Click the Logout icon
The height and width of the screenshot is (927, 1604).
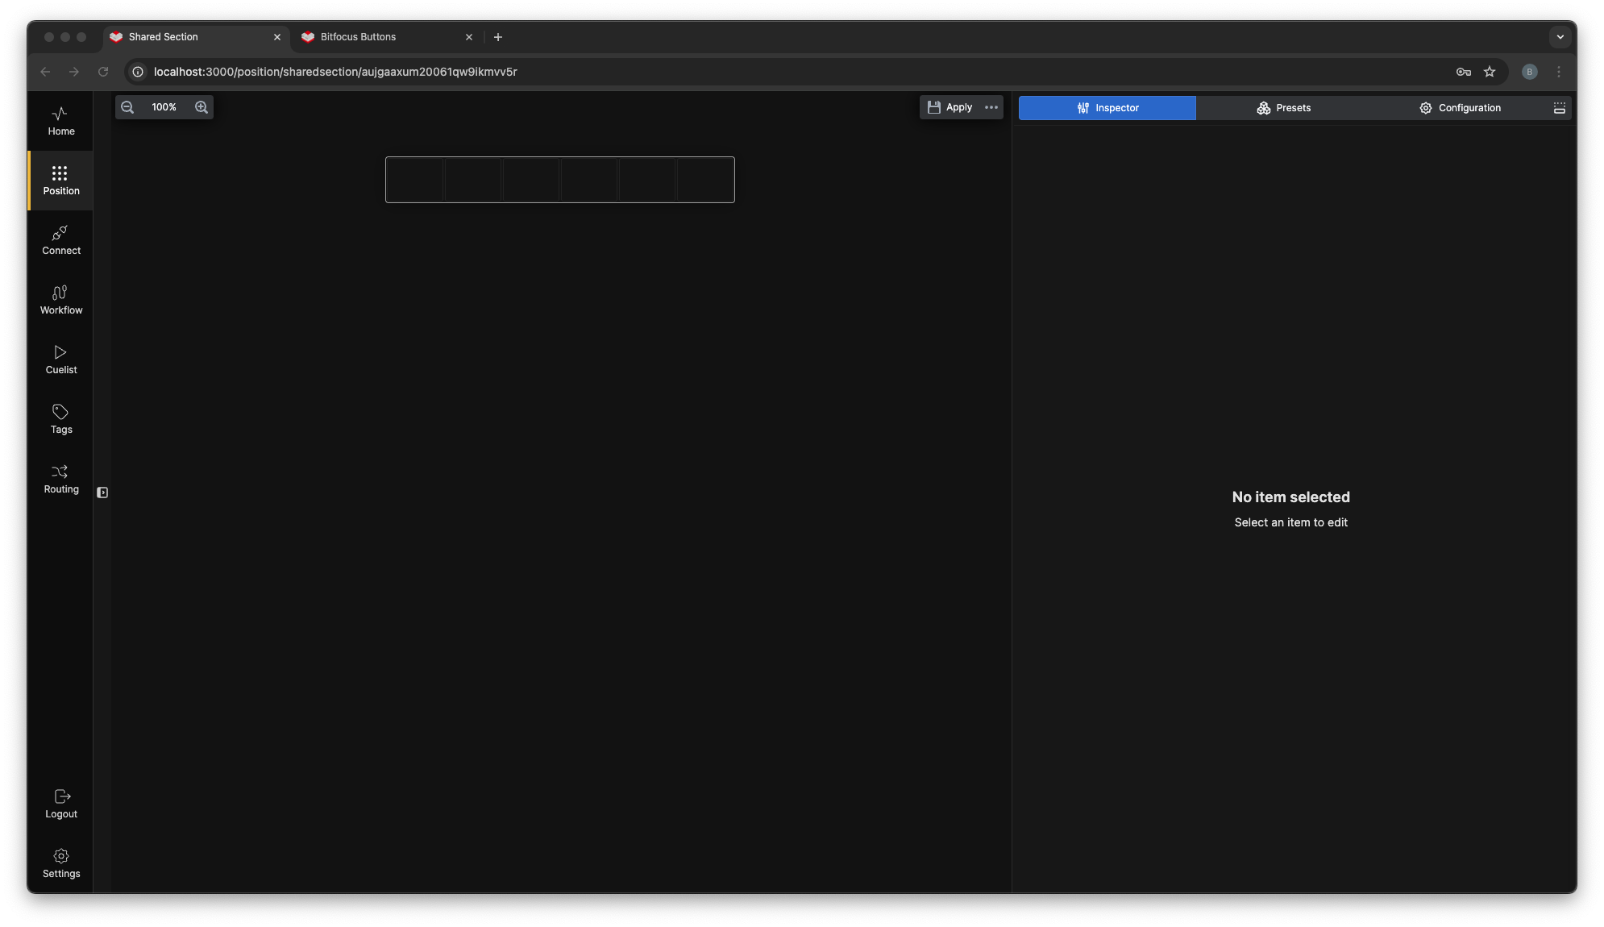[61, 796]
